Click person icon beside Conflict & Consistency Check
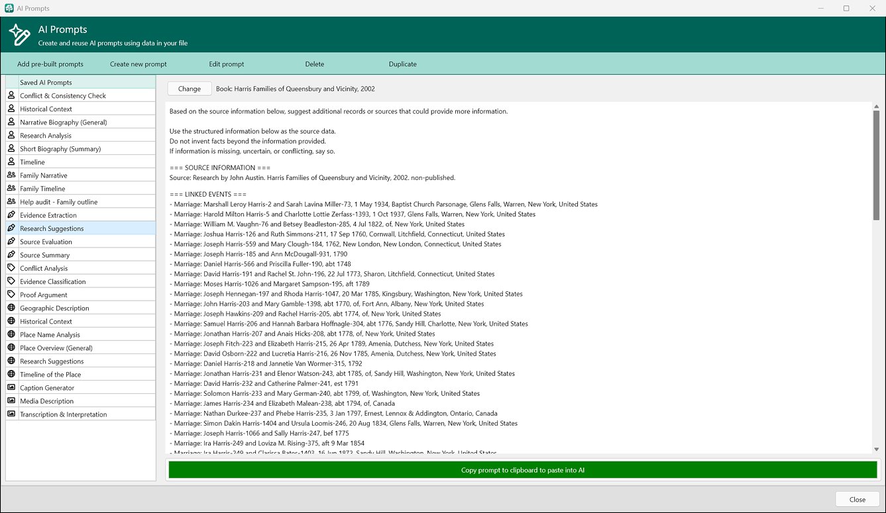The width and height of the screenshot is (886, 513). click(11, 95)
